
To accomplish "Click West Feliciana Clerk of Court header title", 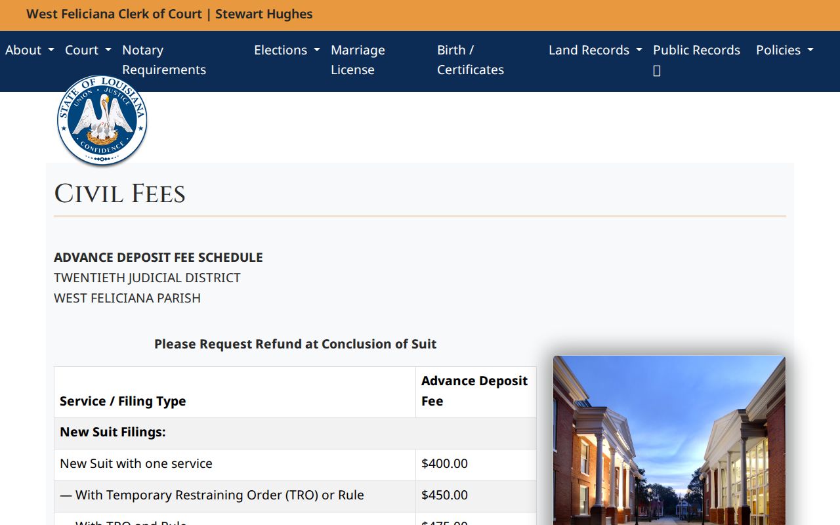I will [169, 14].
